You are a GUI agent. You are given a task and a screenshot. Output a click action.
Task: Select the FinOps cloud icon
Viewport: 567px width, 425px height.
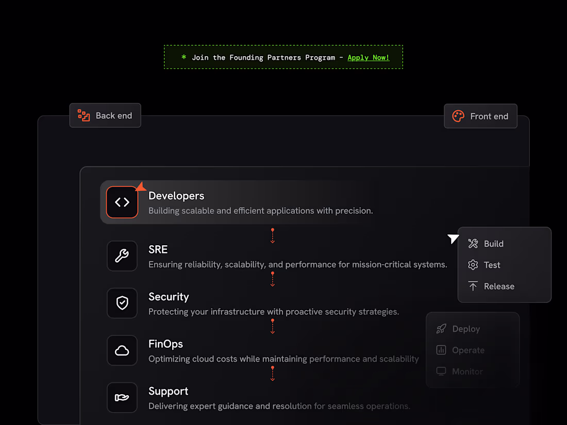tap(122, 351)
